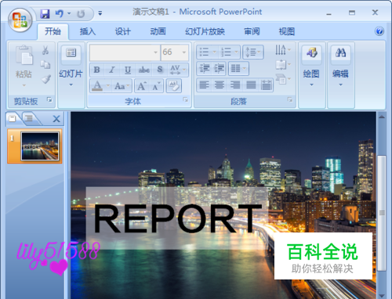This screenshot has width=392, height=299.
Task: Expand the 粘贴 paste options arrow
Action: pyautogui.click(x=24, y=85)
